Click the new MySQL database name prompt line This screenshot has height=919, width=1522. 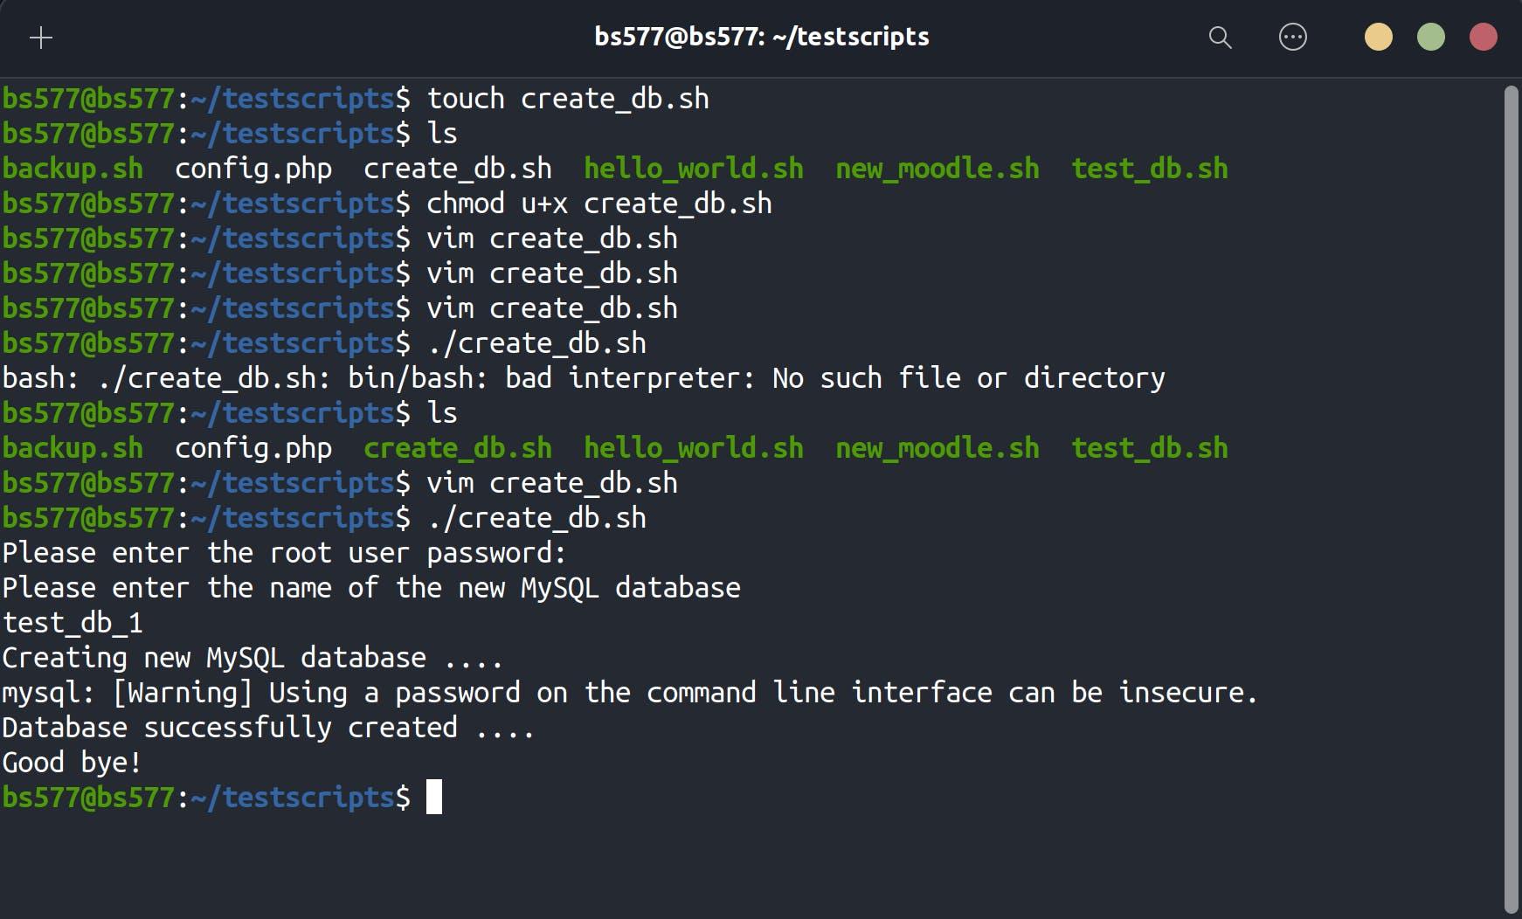point(371,588)
